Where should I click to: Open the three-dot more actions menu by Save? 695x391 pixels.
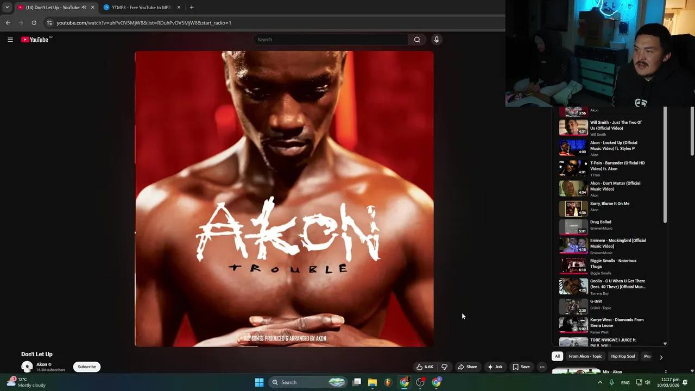pos(542,367)
